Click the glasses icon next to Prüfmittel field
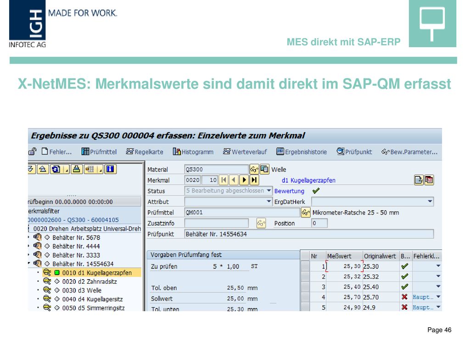 point(305,213)
